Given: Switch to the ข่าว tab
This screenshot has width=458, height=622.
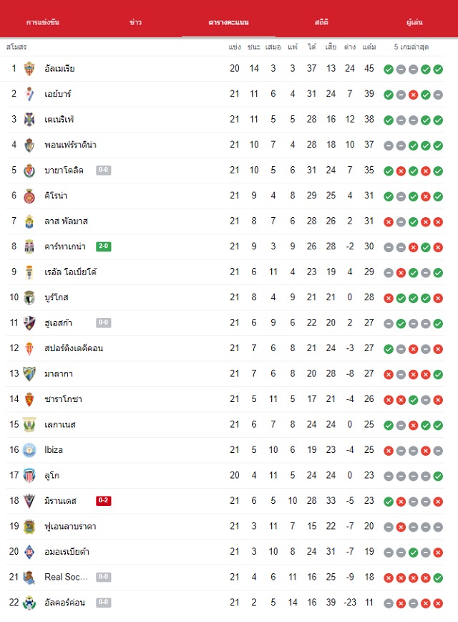Looking at the screenshot, I should click(135, 22).
